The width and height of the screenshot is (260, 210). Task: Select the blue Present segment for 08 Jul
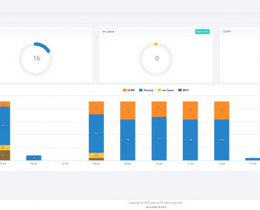click(x=96, y=133)
